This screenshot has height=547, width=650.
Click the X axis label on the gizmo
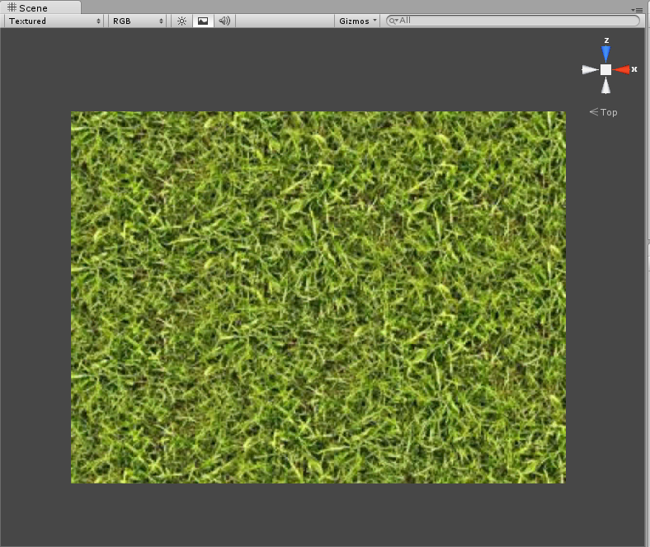[x=634, y=69]
